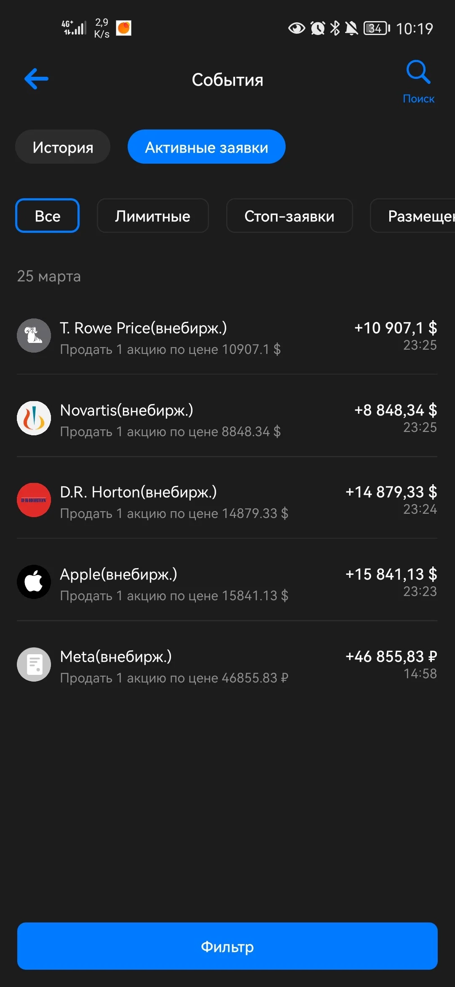Select the Размещения filter chip

[413, 216]
